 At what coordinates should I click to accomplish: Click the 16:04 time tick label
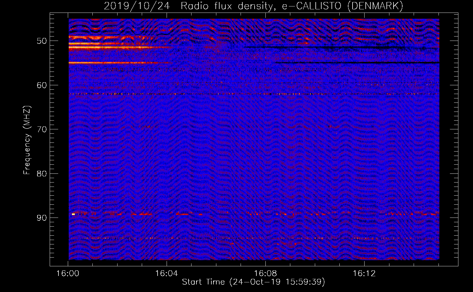[167, 274]
